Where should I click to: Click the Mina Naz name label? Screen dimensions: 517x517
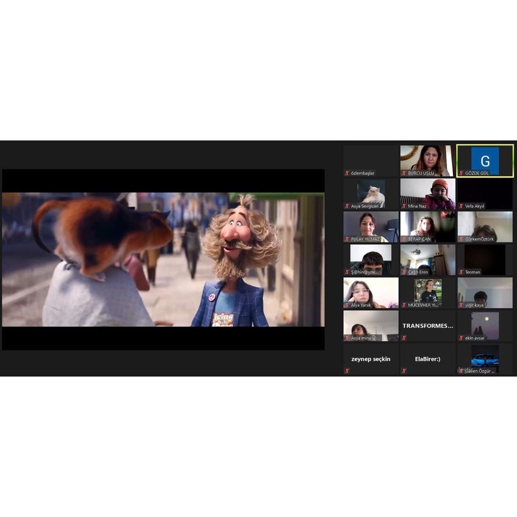[x=417, y=206]
